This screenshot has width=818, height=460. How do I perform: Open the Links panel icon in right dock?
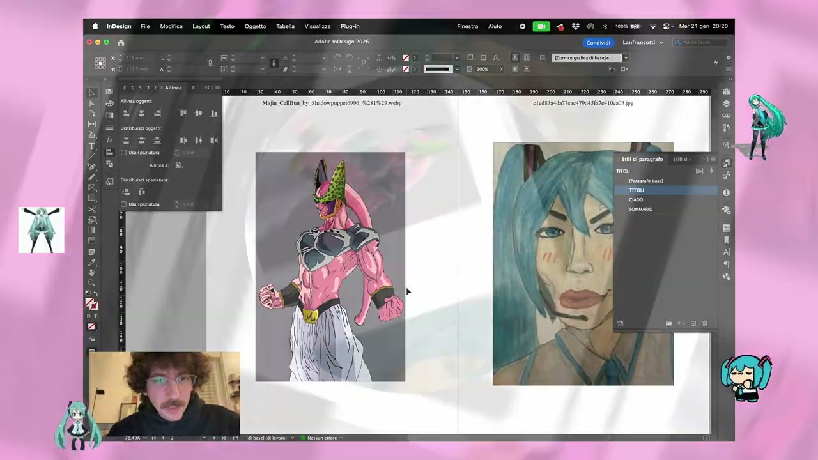[727, 116]
